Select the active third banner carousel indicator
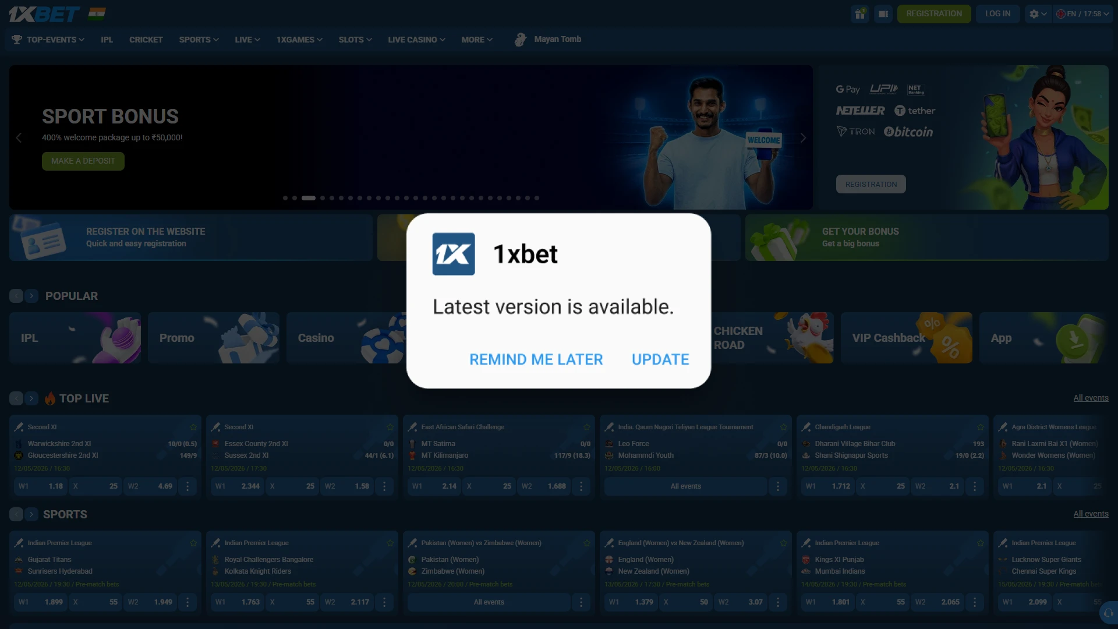1118x629 pixels. (309, 198)
